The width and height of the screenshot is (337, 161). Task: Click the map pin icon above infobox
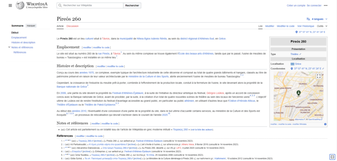[297, 32]
